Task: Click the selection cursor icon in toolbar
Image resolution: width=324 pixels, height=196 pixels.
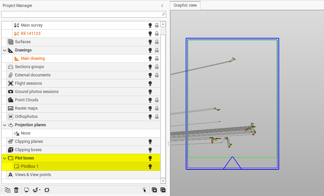Action: point(144,190)
